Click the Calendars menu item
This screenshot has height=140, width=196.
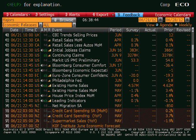(x=17, y=15)
